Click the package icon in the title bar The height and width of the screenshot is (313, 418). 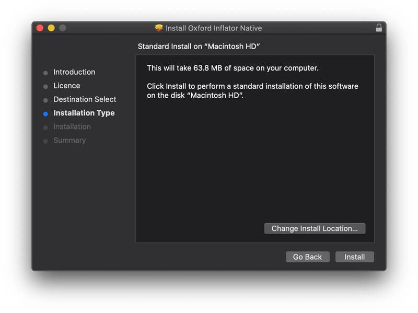pos(159,28)
